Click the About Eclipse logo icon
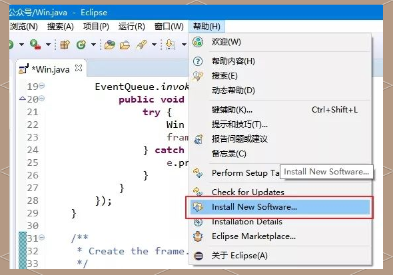Image resolution: width=393 pixels, height=275 pixels. (198, 256)
